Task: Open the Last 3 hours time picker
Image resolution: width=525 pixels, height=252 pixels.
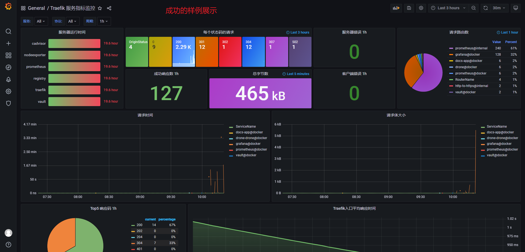Action: [x=448, y=8]
